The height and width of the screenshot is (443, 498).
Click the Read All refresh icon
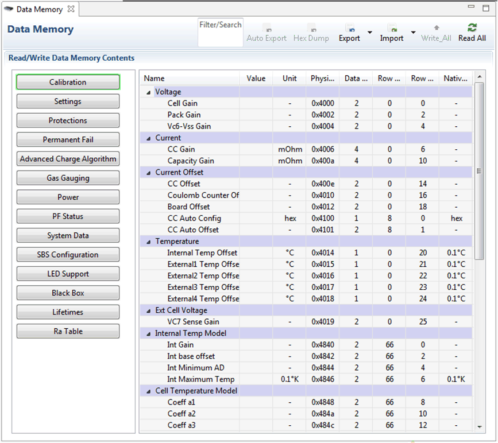pyautogui.click(x=472, y=27)
